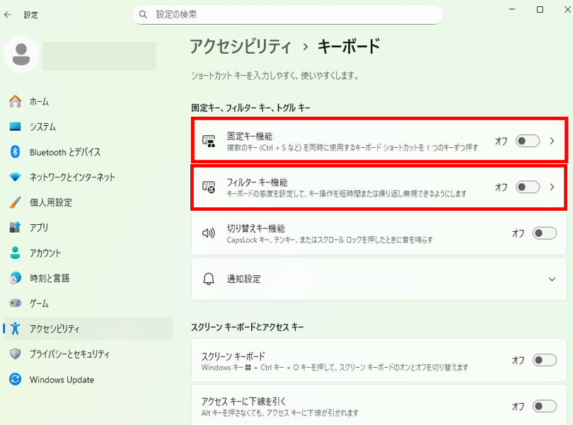Click the user profile avatar
Image resolution: width=573 pixels, height=425 pixels.
[21, 54]
